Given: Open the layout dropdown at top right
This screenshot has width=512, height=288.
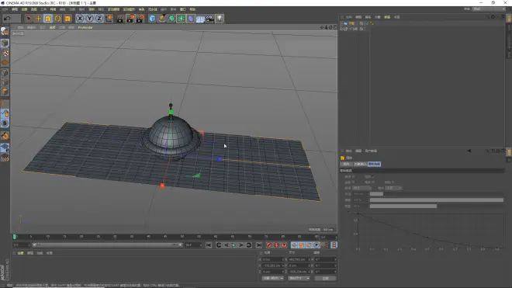Looking at the screenshot, I should (x=489, y=9).
